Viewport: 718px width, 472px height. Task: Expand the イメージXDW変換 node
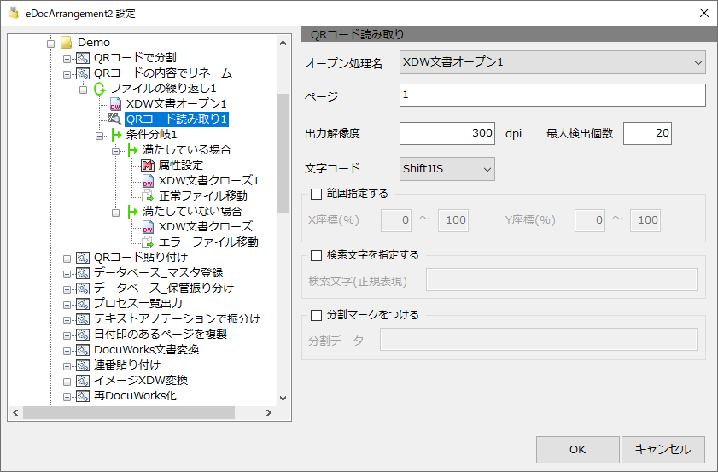tap(67, 382)
